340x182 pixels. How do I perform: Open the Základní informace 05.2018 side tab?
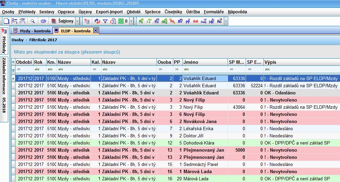click(x=4, y=90)
